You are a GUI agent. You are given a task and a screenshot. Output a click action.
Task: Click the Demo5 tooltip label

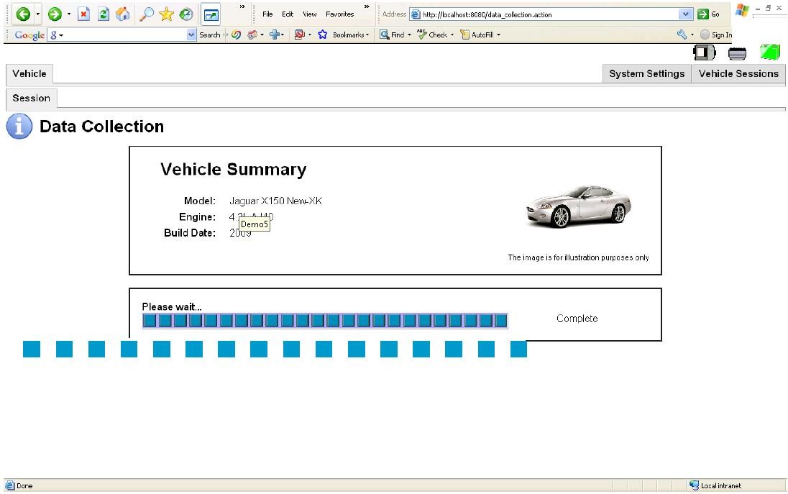pyautogui.click(x=255, y=224)
